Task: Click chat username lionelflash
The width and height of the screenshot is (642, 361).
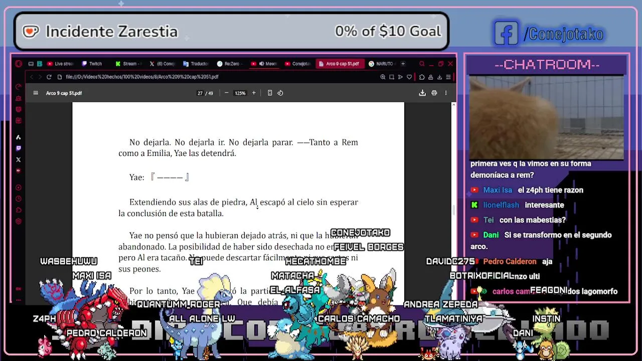Action: point(501,205)
